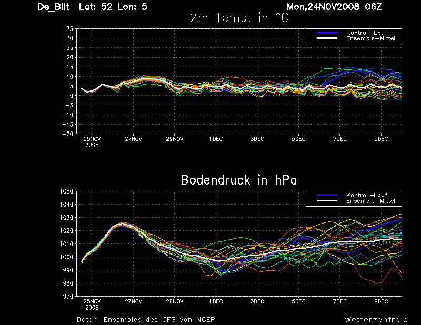Click '1DEC' date under Bodendruck chart

pyautogui.click(x=216, y=301)
